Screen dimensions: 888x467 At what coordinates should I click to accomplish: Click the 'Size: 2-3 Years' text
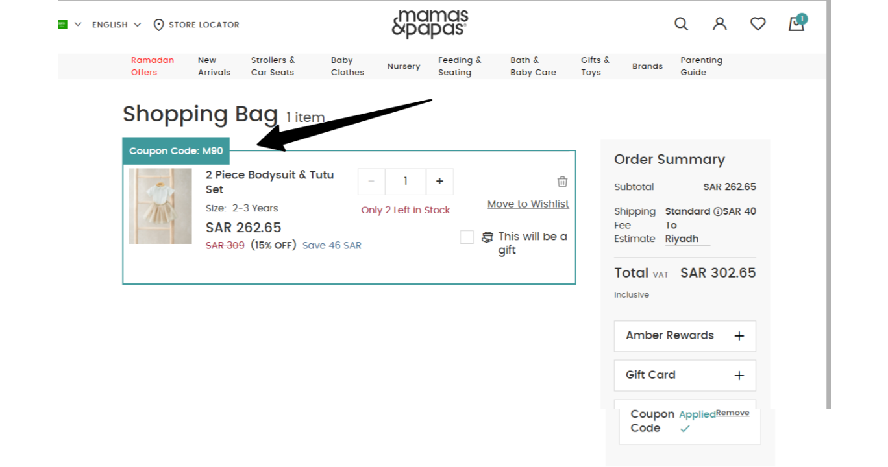(x=242, y=208)
